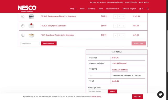Click the subtotal value $494.95

115,58
